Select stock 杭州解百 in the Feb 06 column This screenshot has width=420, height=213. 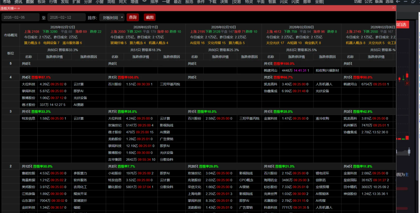[x=350, y=125]
